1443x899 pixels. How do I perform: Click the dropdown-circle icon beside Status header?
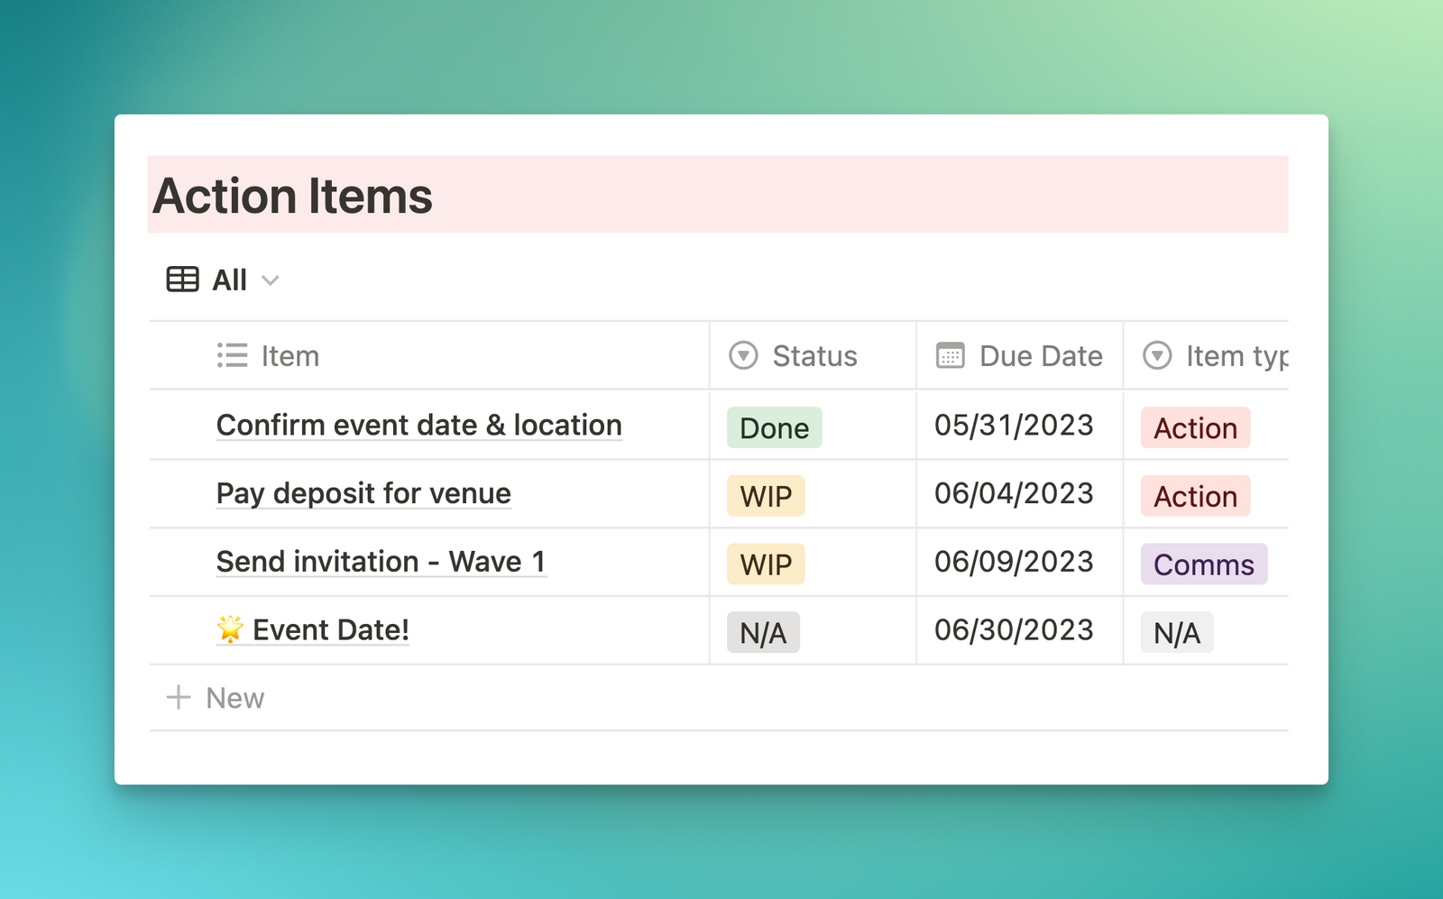pos(741,355)
